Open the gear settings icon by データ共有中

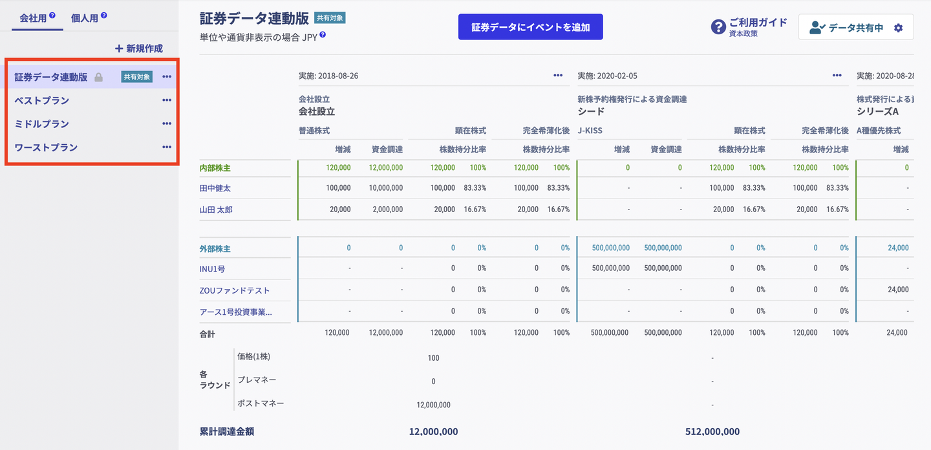click(898, 28)
